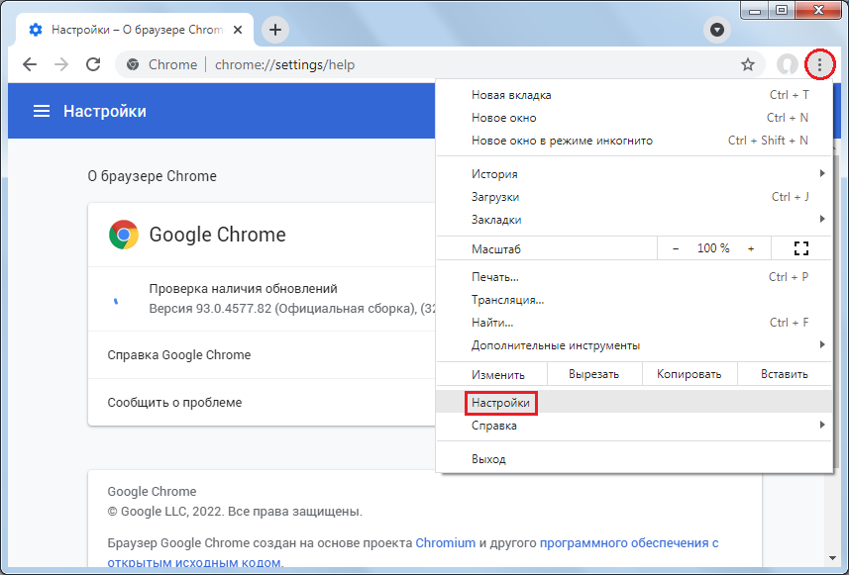
Task: Select Новая вкладка menu item
Action: (x=634, y=95)
